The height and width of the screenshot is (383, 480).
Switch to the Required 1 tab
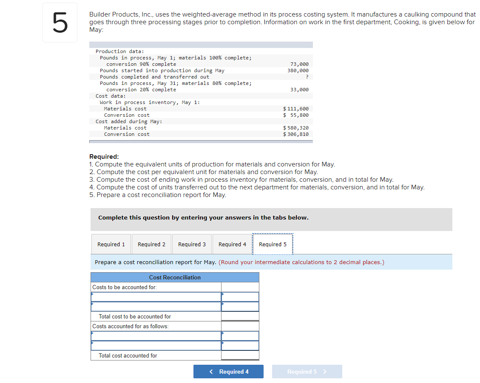[111, 244]
